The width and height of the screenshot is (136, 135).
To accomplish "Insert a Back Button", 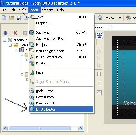I will 61,91.
